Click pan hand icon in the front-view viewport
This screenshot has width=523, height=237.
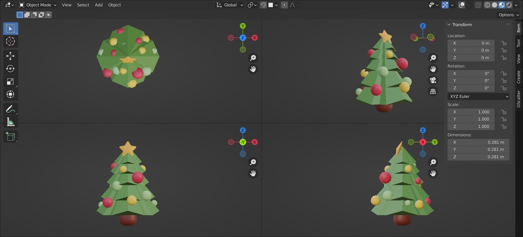253,173
